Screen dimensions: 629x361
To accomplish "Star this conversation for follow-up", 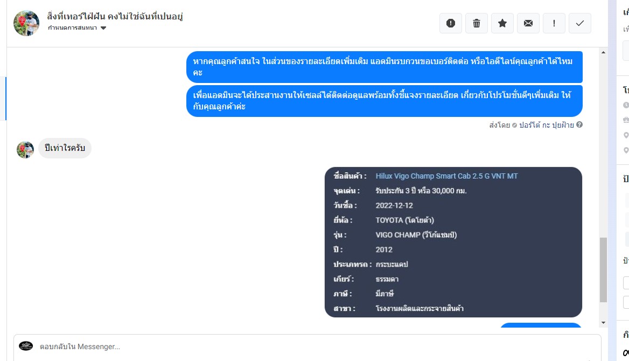I will [502, 23].
